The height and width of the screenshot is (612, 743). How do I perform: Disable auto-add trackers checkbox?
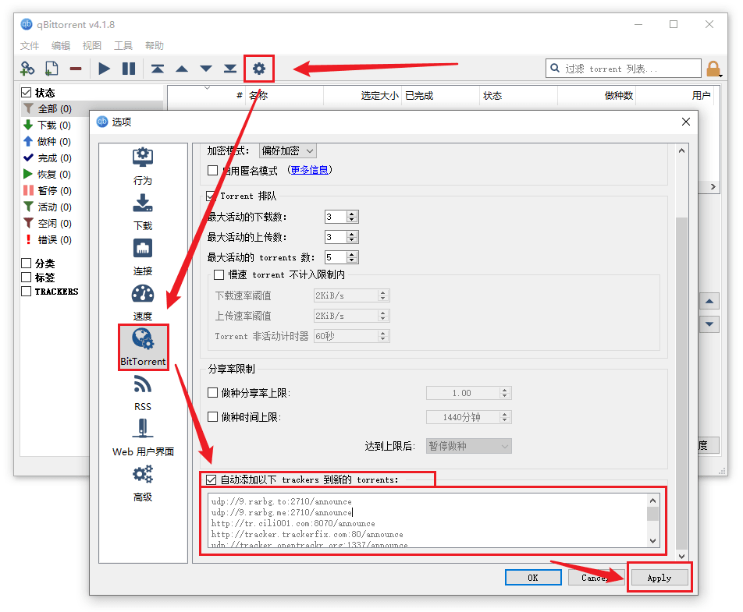click(x=212, y=479)
